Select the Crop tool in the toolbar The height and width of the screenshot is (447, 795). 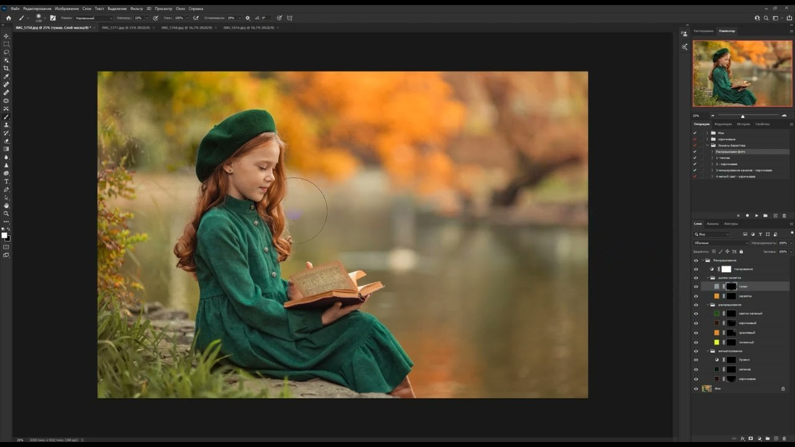(6, 68)
